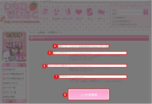This screenshot has width=152, height=104.
Task: Enable save ID and PASS checkbox
Action: (114, 21)
